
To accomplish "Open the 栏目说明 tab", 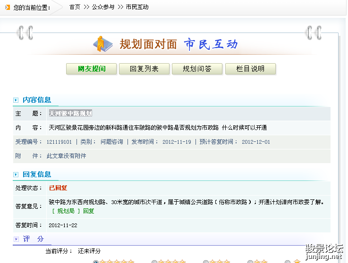I will click(x=250, y=69).
